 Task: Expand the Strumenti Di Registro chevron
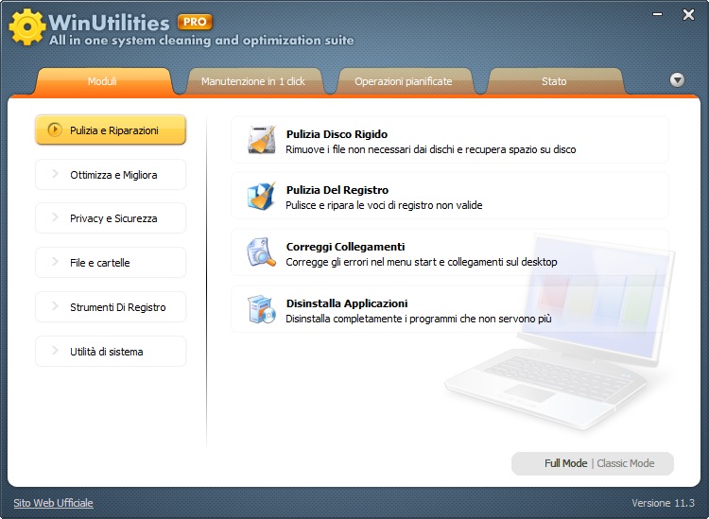point(55,306)
